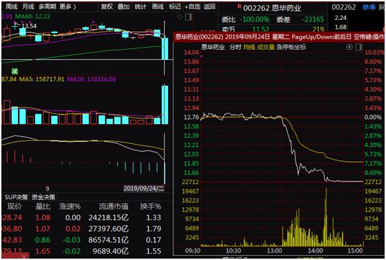Open the 复权 adjustment dropdown

coord(107,7)
